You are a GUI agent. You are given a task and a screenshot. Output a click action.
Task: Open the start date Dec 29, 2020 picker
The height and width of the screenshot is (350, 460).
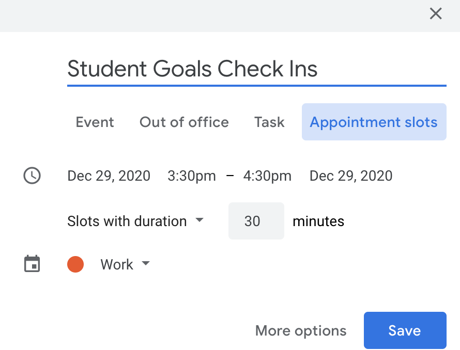[109, 176]
